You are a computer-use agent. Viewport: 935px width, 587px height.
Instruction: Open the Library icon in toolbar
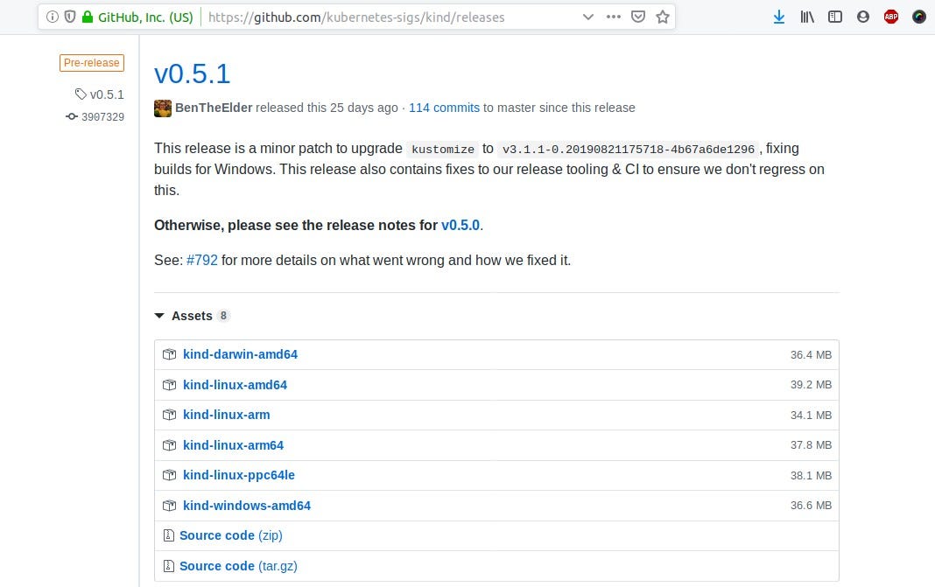[x=807, y=17]
